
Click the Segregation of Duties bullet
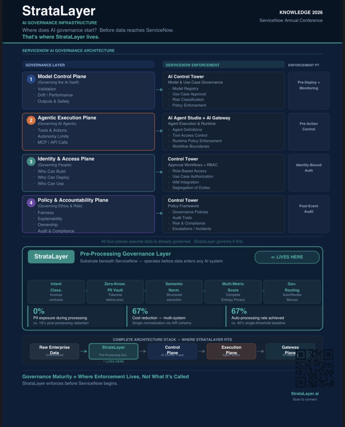click(x=191, y=187)
